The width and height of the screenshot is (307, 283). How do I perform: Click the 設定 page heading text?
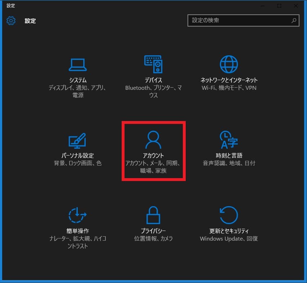click(x=30, y=21)
